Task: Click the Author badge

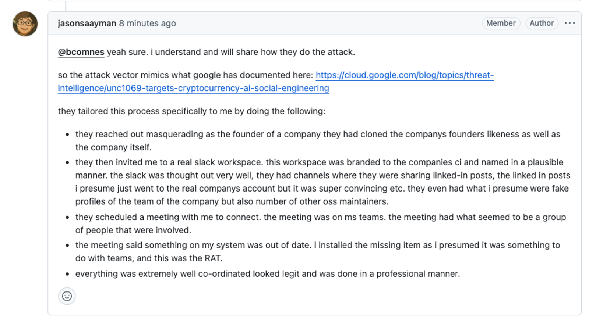Action: 542,23
